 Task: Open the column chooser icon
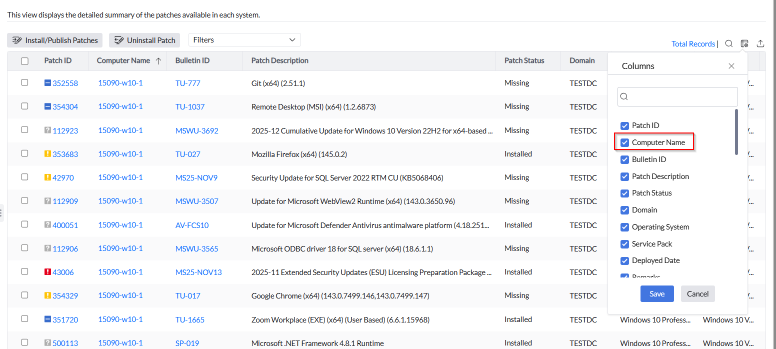pyautogui.click(x=744, y=43)
